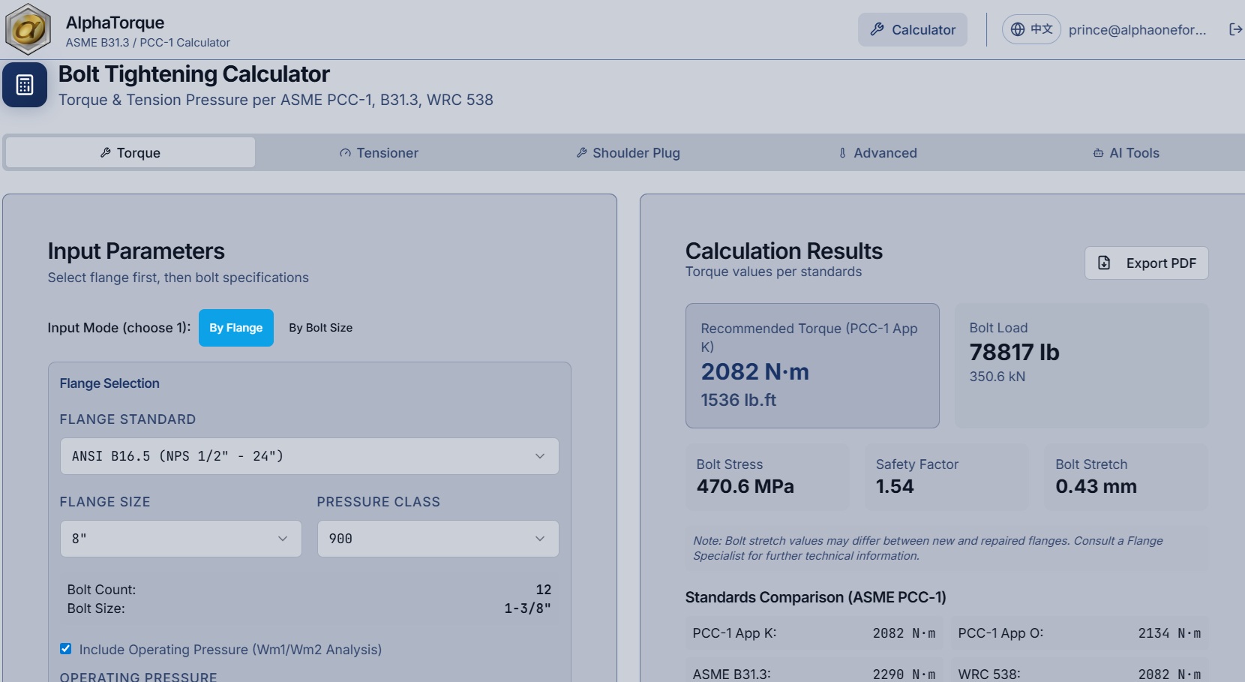Click the Bolt Load 78817 lb value

[1014, 352]
